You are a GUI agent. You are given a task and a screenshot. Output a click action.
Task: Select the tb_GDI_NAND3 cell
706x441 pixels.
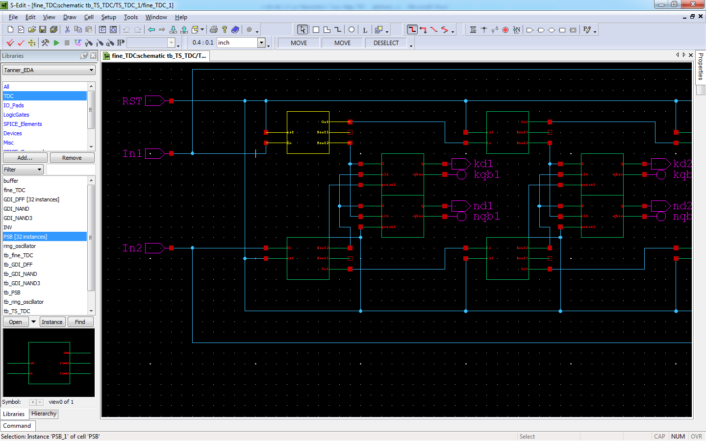pyautogui.click(x=45, y=283)
